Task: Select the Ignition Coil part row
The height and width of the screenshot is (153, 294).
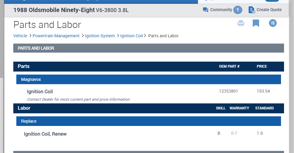Action: 40,91
